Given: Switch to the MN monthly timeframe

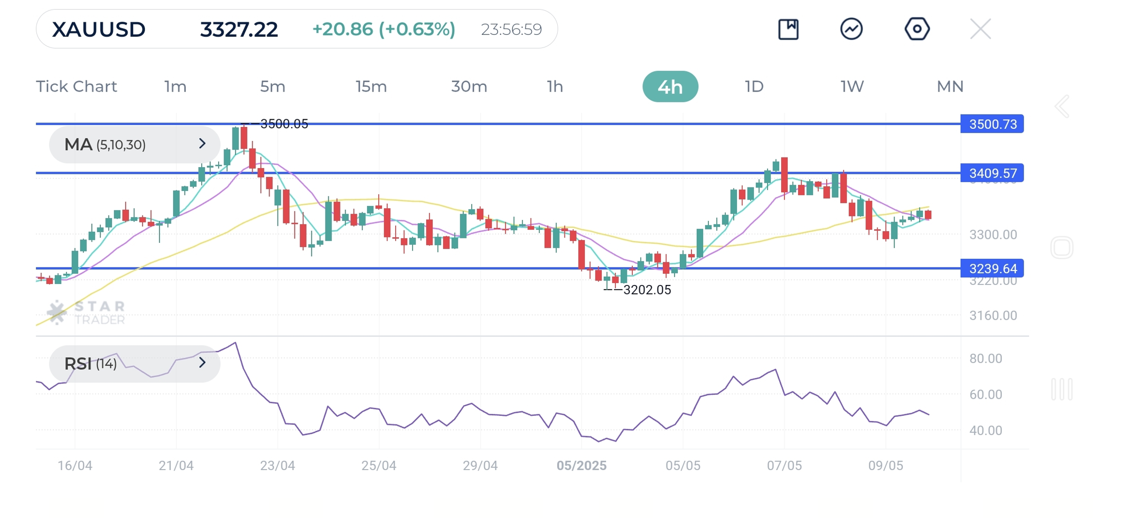Looking at the screenshot, I should point(949,86).
